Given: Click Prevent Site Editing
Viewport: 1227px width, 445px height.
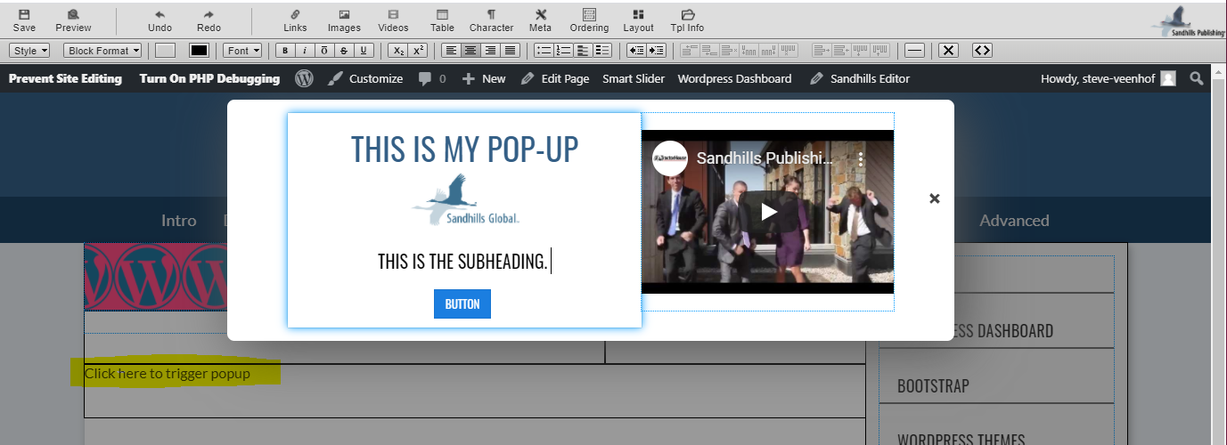Looking at the screenshot, I should tap(65, 78).
